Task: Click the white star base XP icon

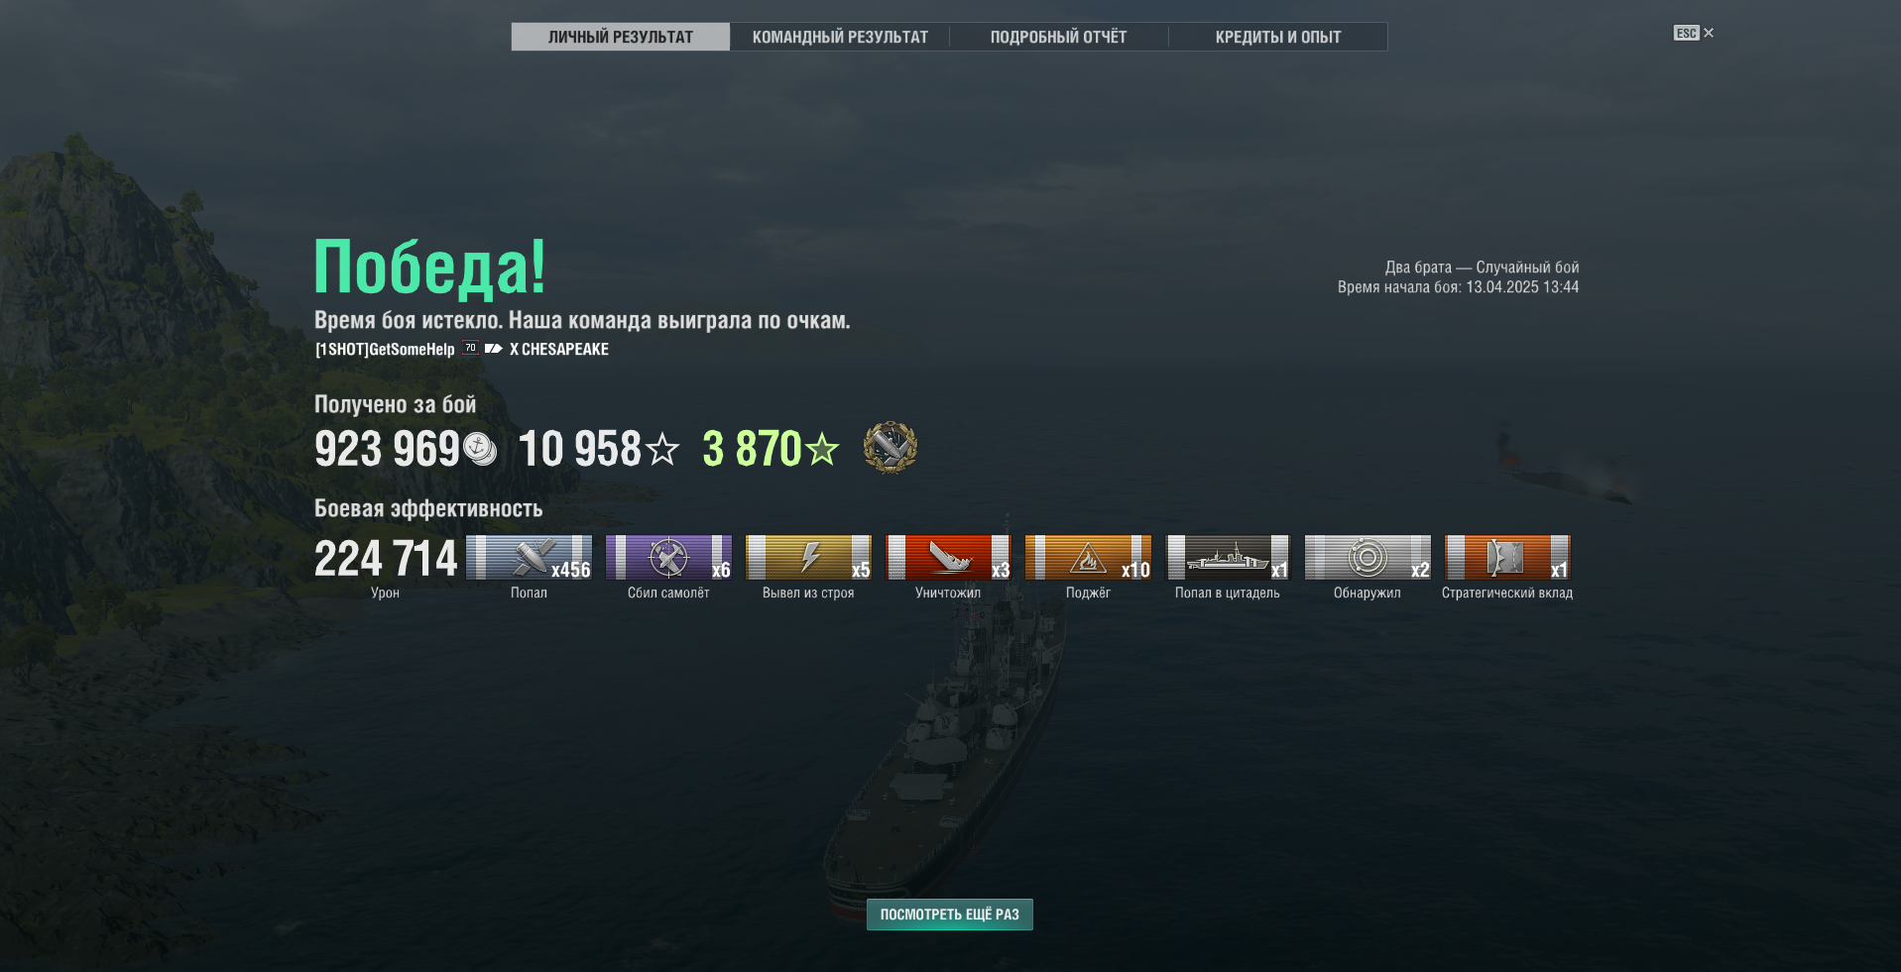Action: tap(662, 450)
